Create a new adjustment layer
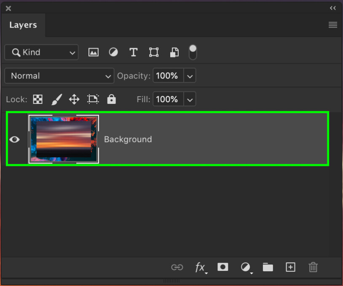The height and width of the screenshot is (286, 343). coord(245,267)
